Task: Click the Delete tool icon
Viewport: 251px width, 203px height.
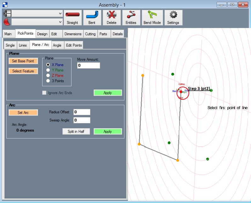Action: (111, 18)
